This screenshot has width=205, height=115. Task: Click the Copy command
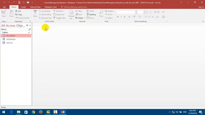pos(19,14)
